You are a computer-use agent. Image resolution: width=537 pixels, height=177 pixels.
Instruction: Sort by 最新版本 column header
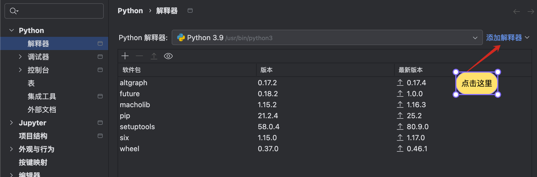tap(463, 70)
